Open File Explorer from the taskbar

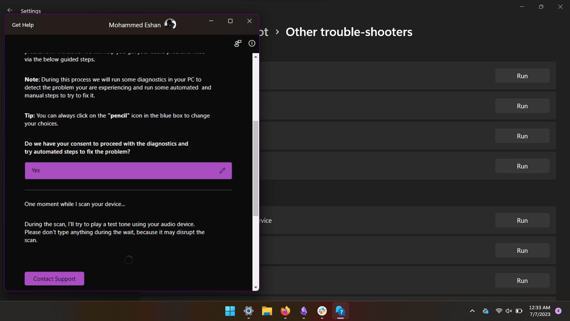[x=267, y=311]
